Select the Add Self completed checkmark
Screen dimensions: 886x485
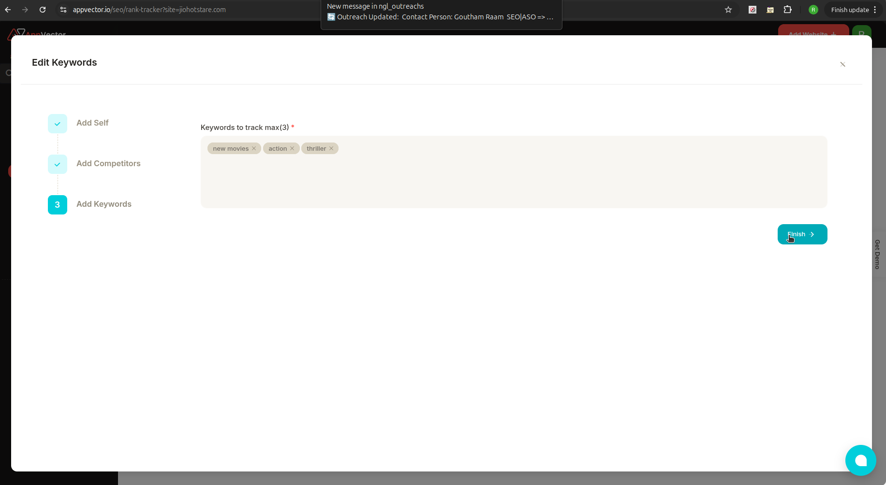pyautogui.click(x=57, y=124)
